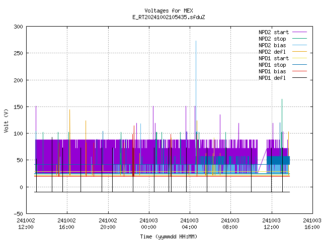
Task: Click the purple NPD2 start legend line
Action: (299, 32)
